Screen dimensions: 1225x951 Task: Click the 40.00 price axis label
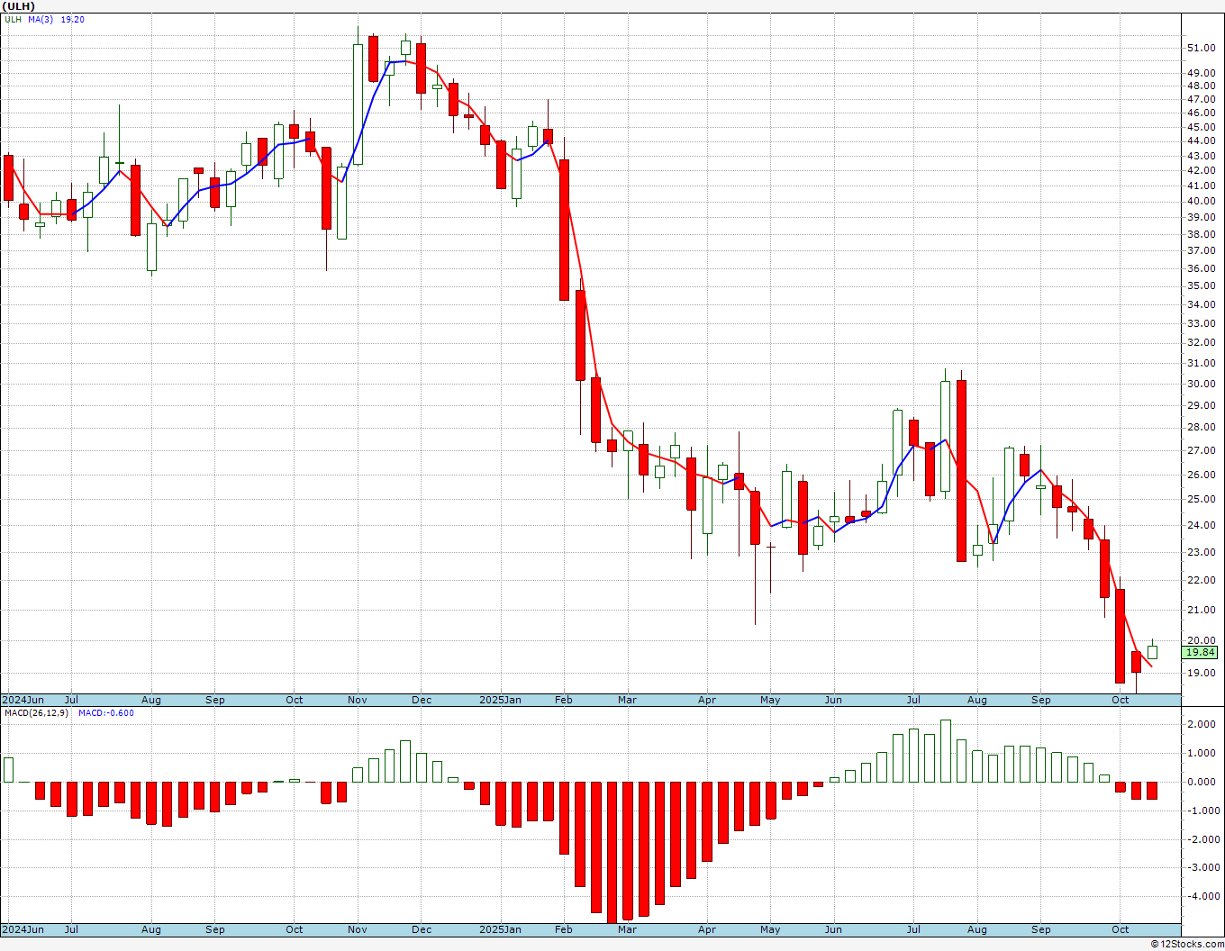pyautogui.click(x=1201, y=201)
